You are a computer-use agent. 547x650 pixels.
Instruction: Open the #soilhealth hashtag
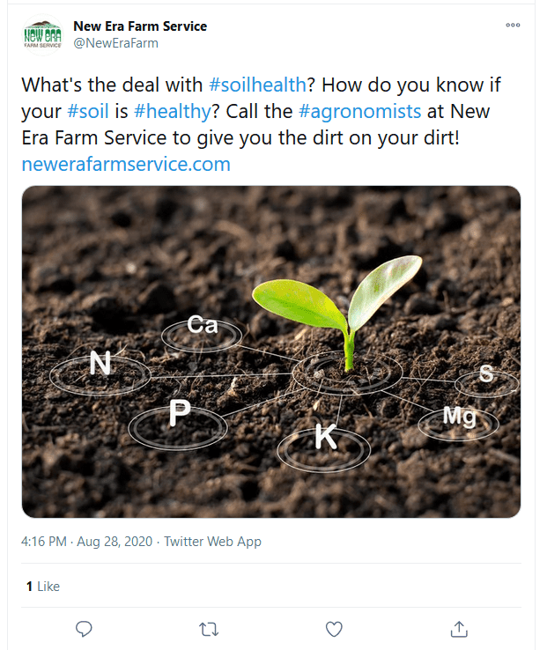point(257,85)
